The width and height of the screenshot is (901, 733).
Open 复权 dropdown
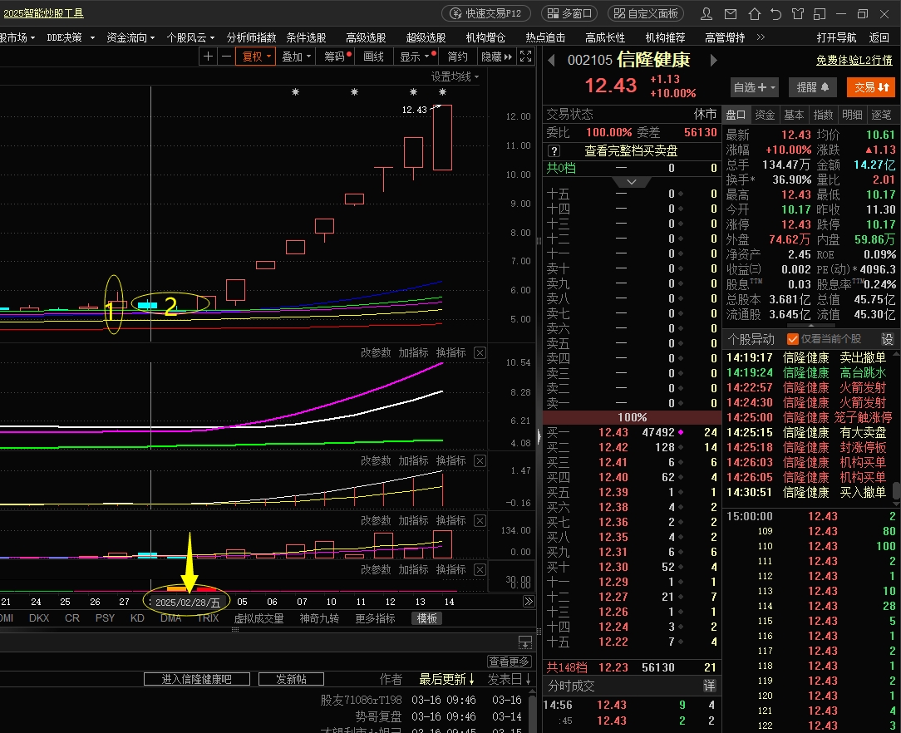coord(256,57)
